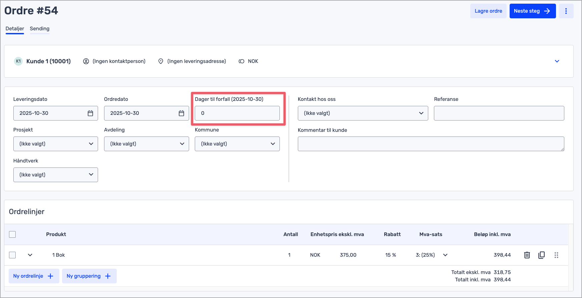
Task: Tick the checkbox for Bok order line
Action: pos(12,255)
